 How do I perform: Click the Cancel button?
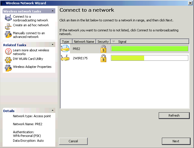point(73,141)
